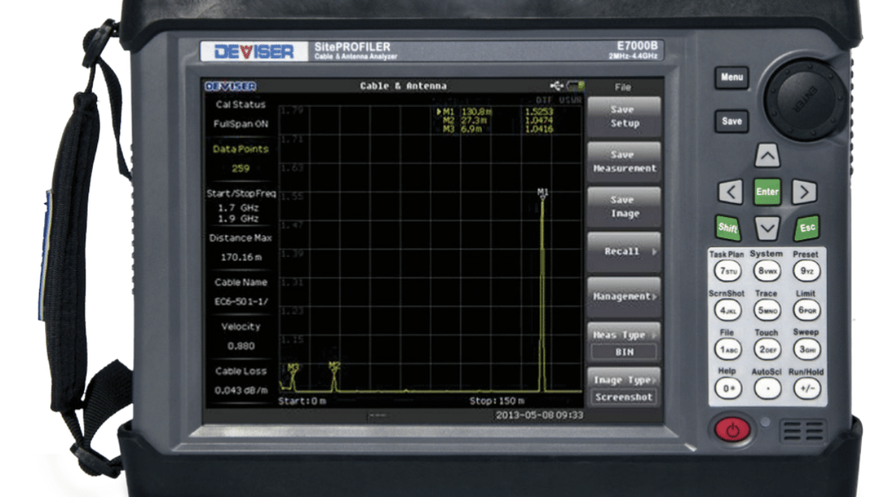Screen dimensions: 884x497
Task: Tap the down arrow navigation key
Action: tap(768, 229)
